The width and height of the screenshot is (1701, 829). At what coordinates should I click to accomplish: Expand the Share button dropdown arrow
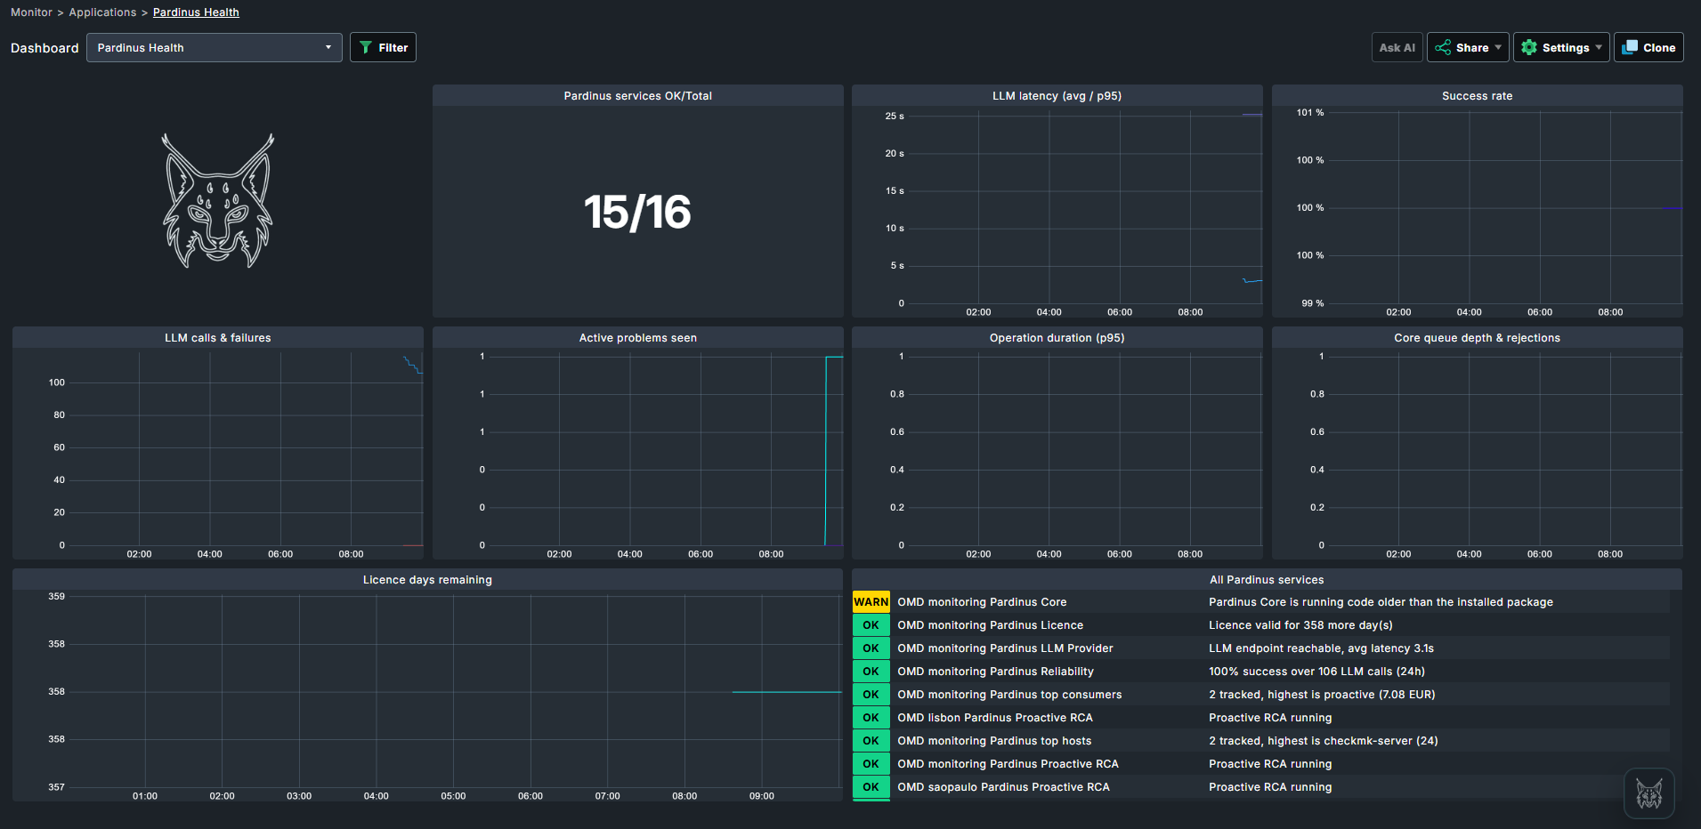[1498, 47]
